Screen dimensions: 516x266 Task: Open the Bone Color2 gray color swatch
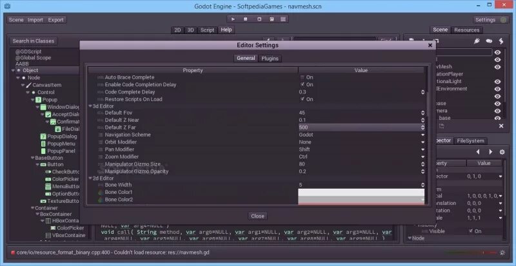[361, 200]
